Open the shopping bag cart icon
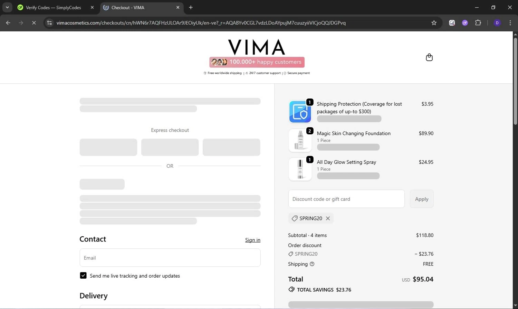 (429, 57)
